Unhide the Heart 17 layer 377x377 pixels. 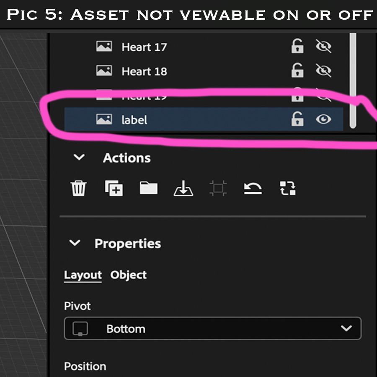click(x=323, y=46)
